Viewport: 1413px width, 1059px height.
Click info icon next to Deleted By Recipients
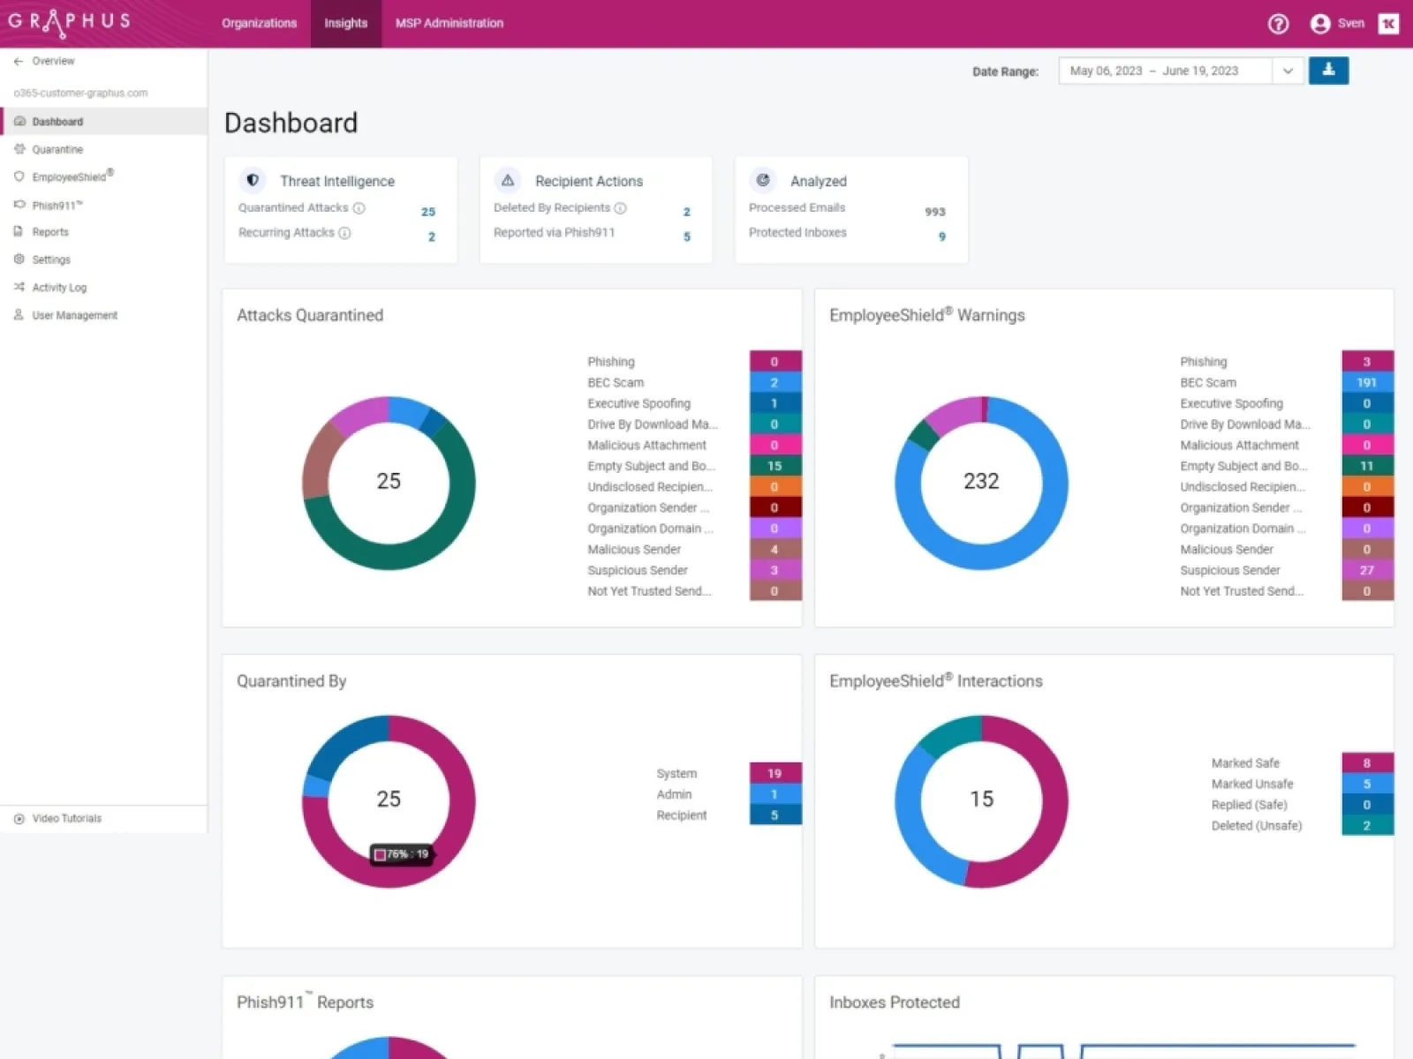click(x=620, y=208)
